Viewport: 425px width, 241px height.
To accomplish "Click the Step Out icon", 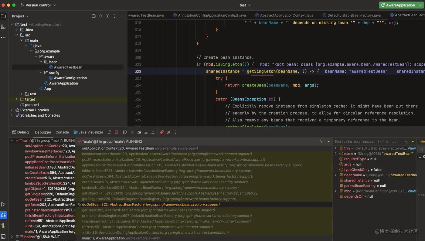I will 153,132.
